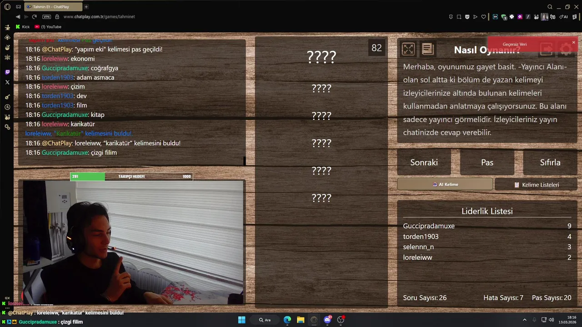Open Discord from taskbar
Viewport: 582px width, 327px height.
pos(327,320)
